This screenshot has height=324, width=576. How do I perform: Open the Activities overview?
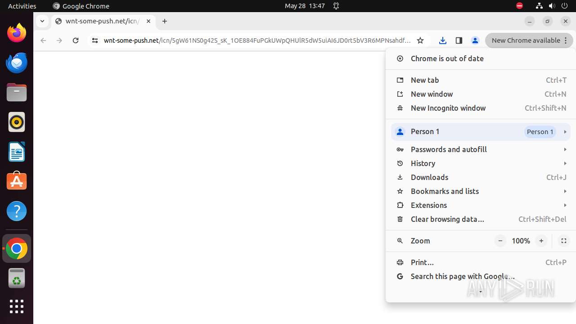coord(22,6)
